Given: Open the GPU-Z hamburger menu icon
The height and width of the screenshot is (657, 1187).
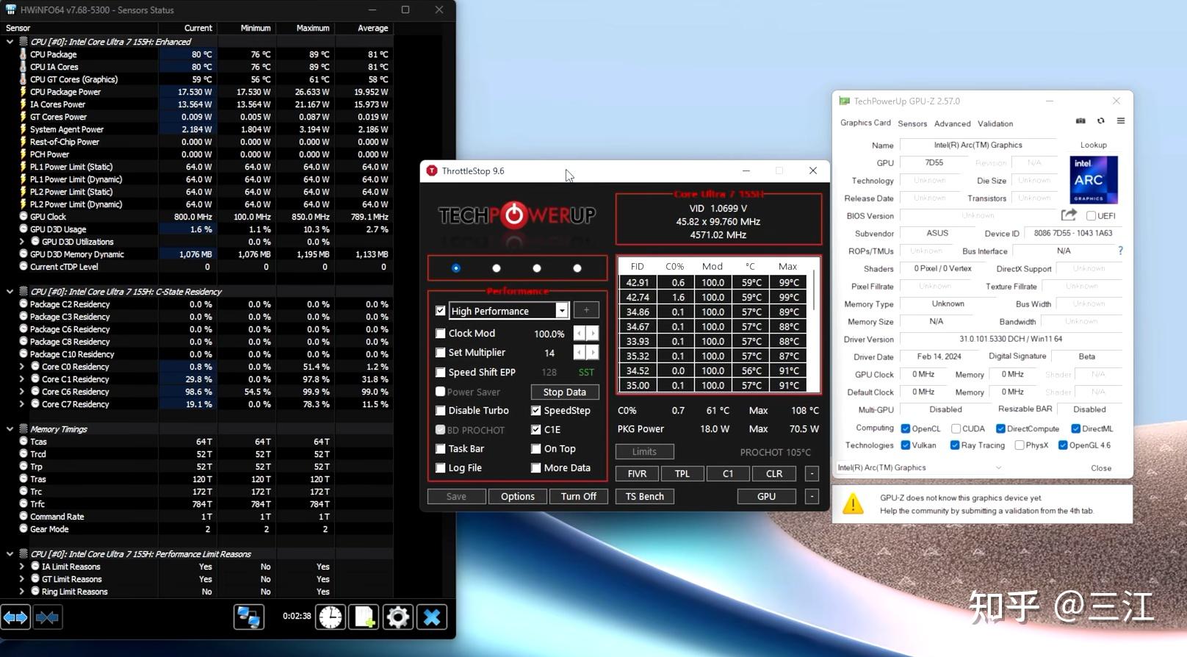Looking at the screenshot, I should coord(1121,121).
